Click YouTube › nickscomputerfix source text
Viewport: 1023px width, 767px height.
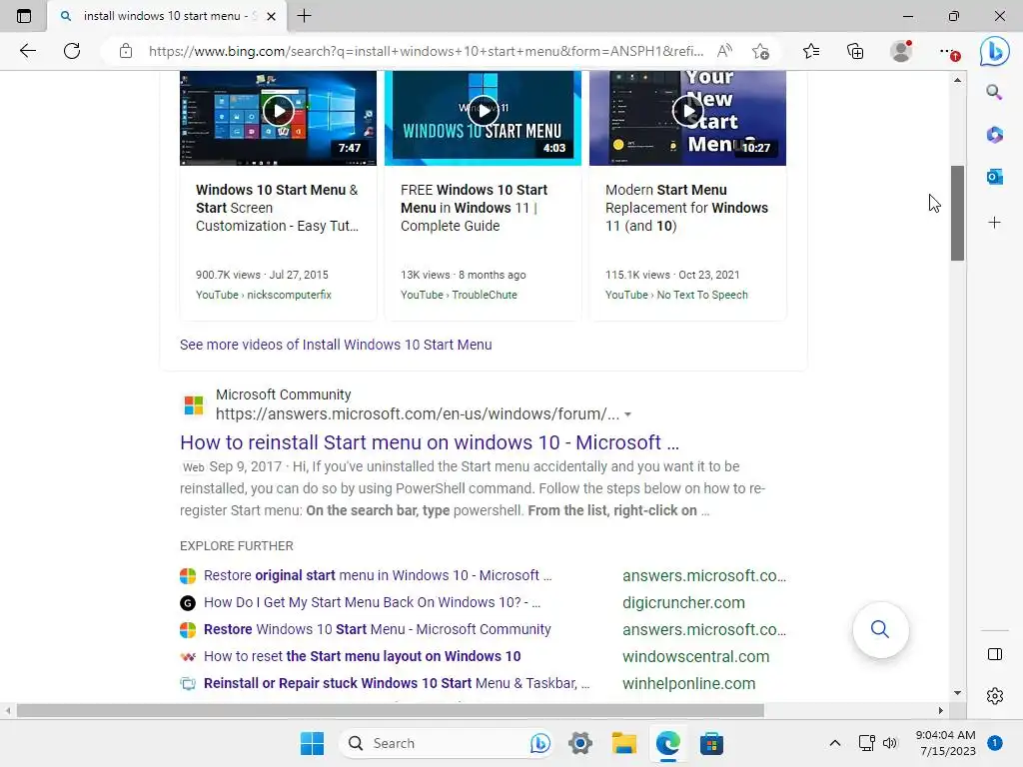(x=264, y=295)
